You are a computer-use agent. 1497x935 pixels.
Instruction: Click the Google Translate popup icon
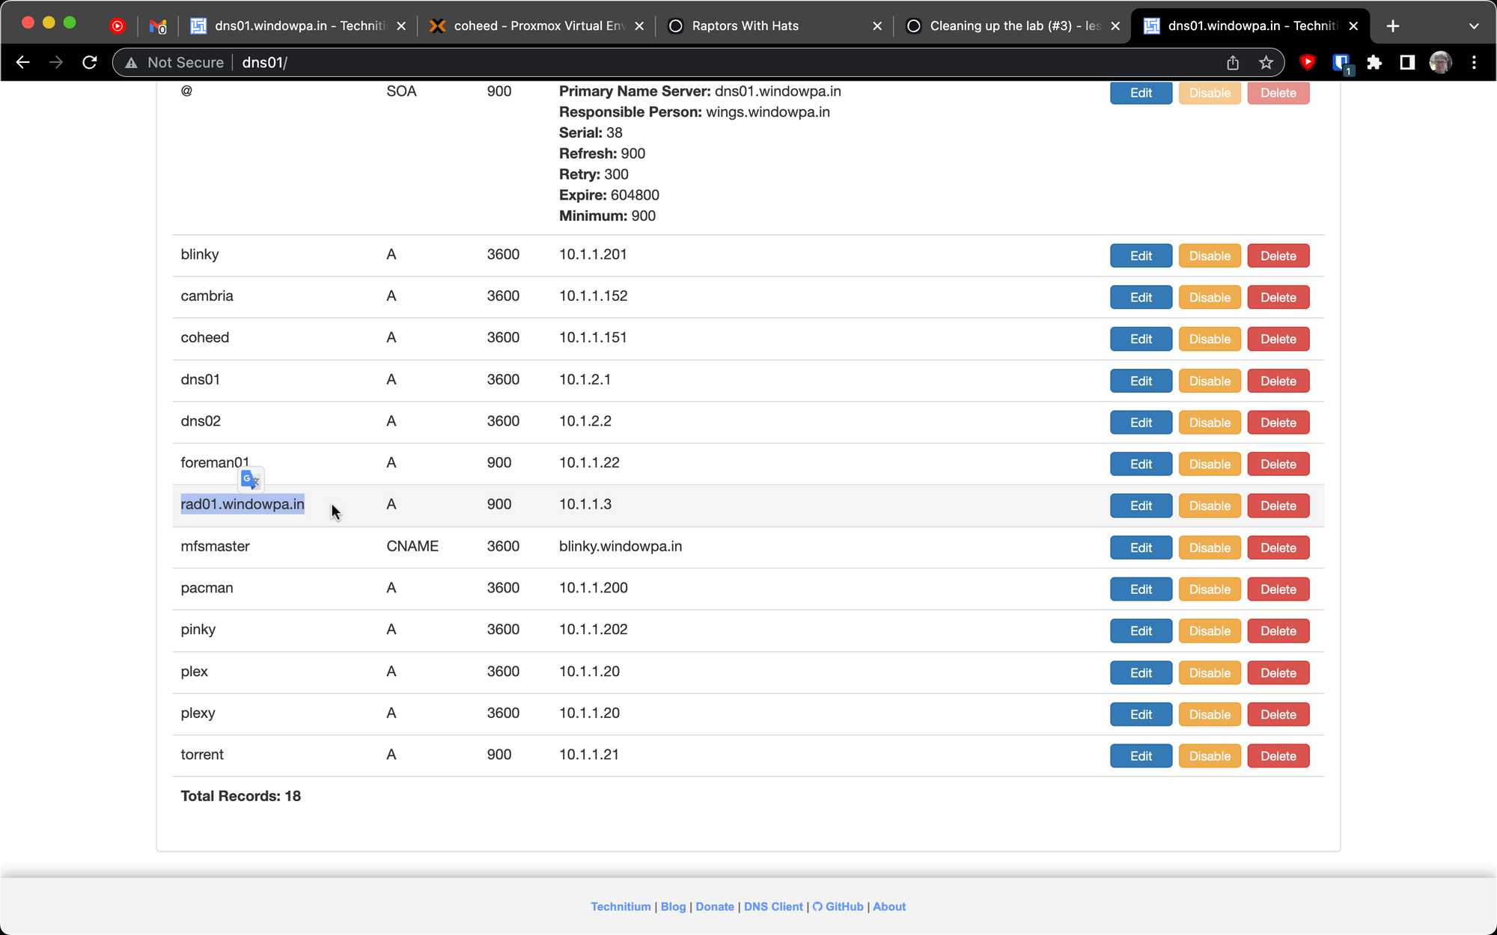[251, 479]
